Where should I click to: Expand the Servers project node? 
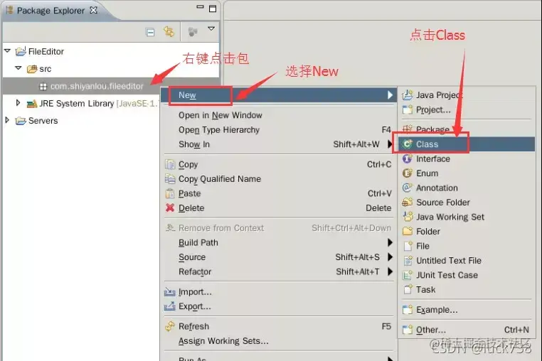point(7,120)
